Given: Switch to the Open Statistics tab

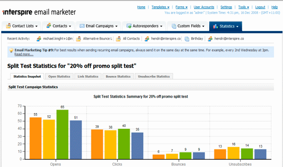Looking at the screenshot, I should tap(59, 76).
